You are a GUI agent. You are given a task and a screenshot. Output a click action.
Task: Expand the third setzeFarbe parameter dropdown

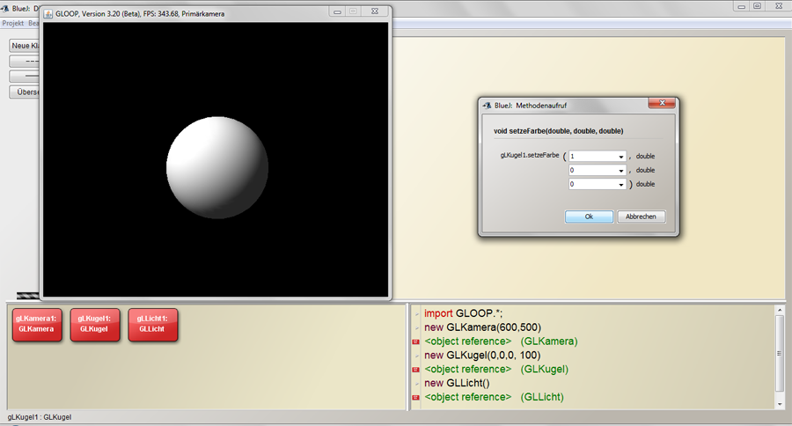pos(621,185)
